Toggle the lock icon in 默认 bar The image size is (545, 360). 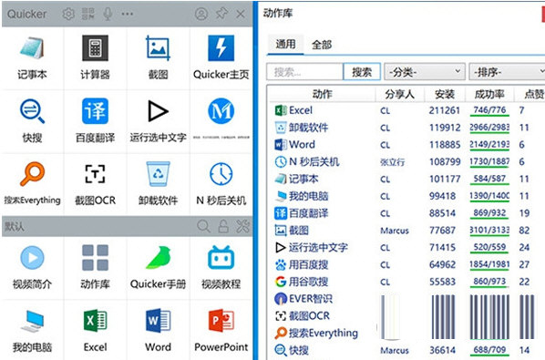pos(223,227)
